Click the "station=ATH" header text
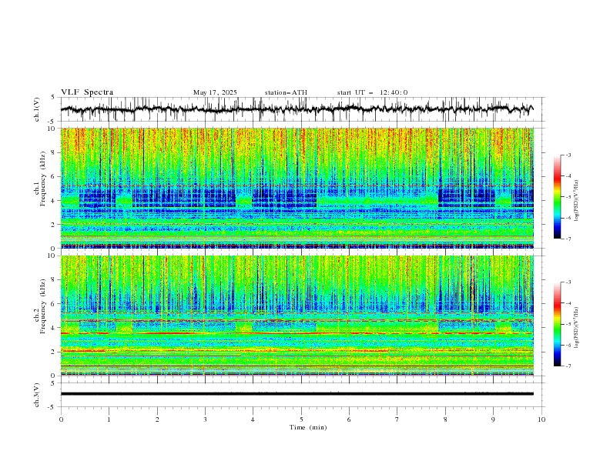The height and width of the screenshot is (471, 610). [x=286, y=92]
